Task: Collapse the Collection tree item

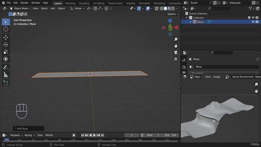Action: (187, 18)
